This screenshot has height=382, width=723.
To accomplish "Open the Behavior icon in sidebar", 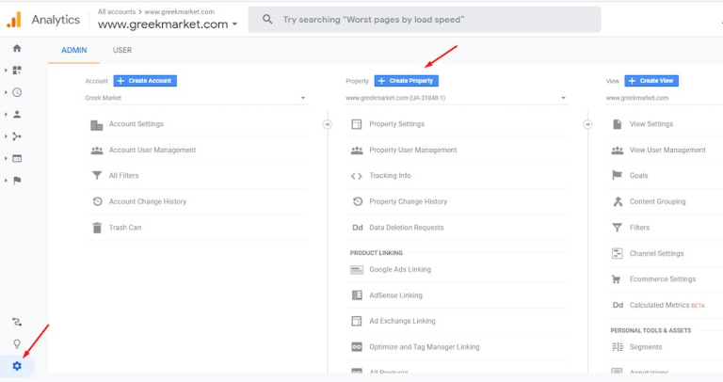I will pos(17,158).
